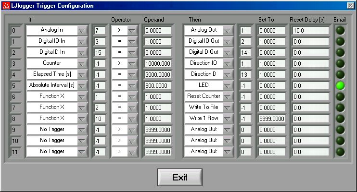The height and width of the screenshot is (192, 357).
Task: Open the Reset Counter action dropdown
Action: 228,97
